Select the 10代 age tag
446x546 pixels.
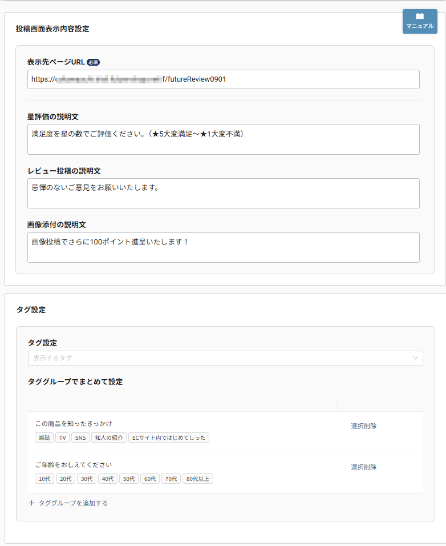click(44, 479)
